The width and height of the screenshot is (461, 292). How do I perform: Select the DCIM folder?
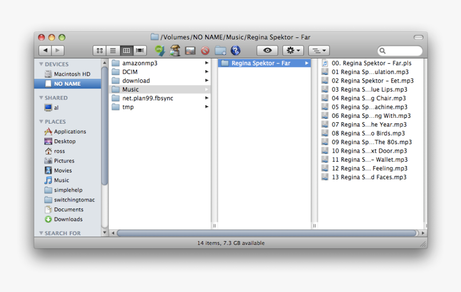(x=160, y=72)
